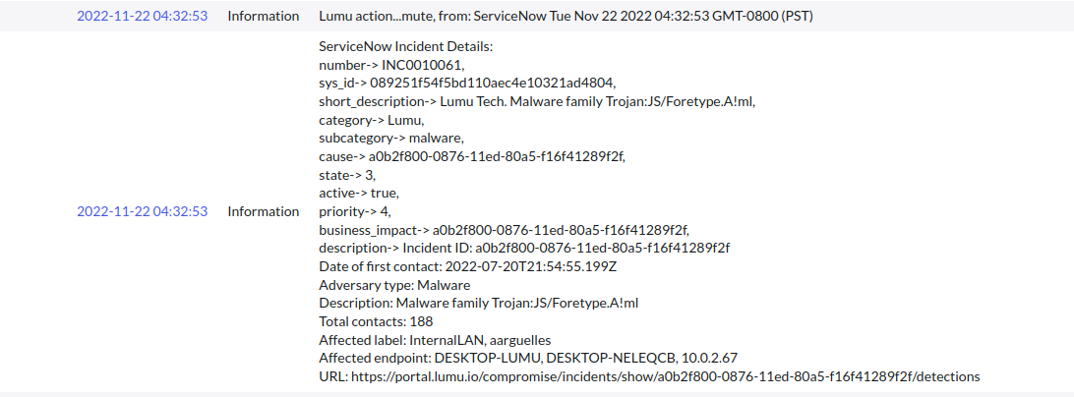The width and height of the screenshot is (1074, 397).
Task: Click the ServiceNow Incident Details heading line
Action: tap(405, 47)
